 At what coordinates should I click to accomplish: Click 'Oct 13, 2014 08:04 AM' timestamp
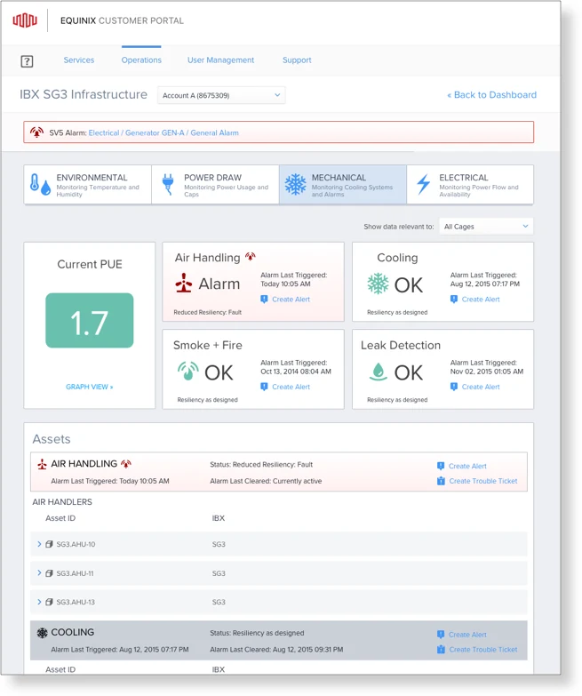point(296,372)
